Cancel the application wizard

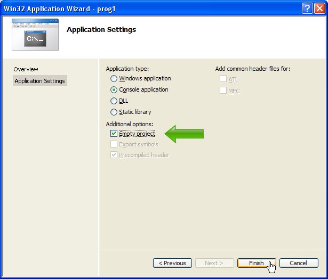[x=299, y=263]
